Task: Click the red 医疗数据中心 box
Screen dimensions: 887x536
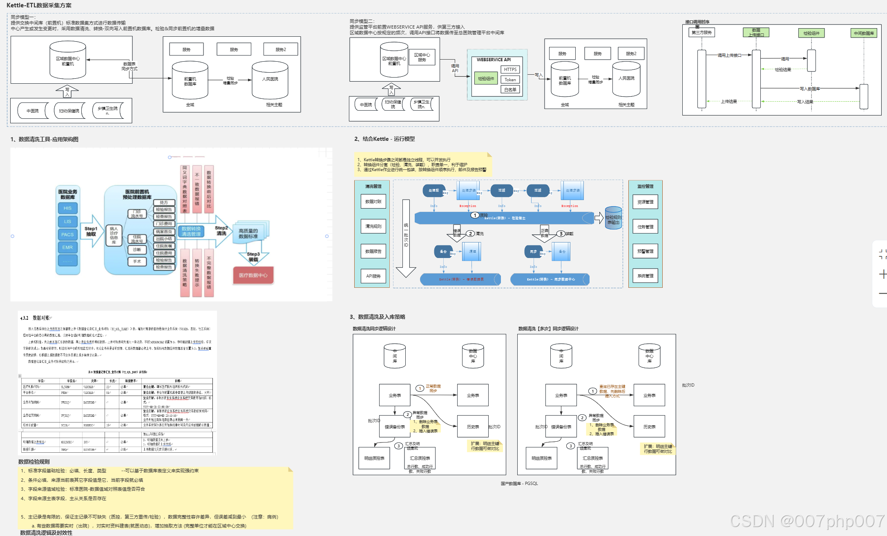Action: click(253, 275)
